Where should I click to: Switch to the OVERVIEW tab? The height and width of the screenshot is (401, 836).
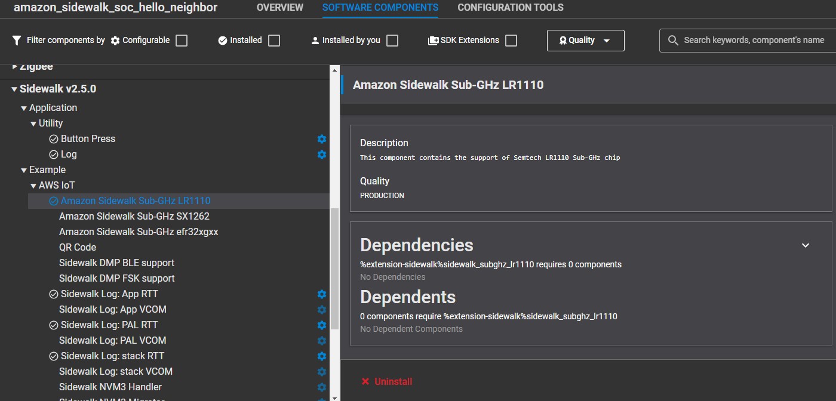point(279,7)
